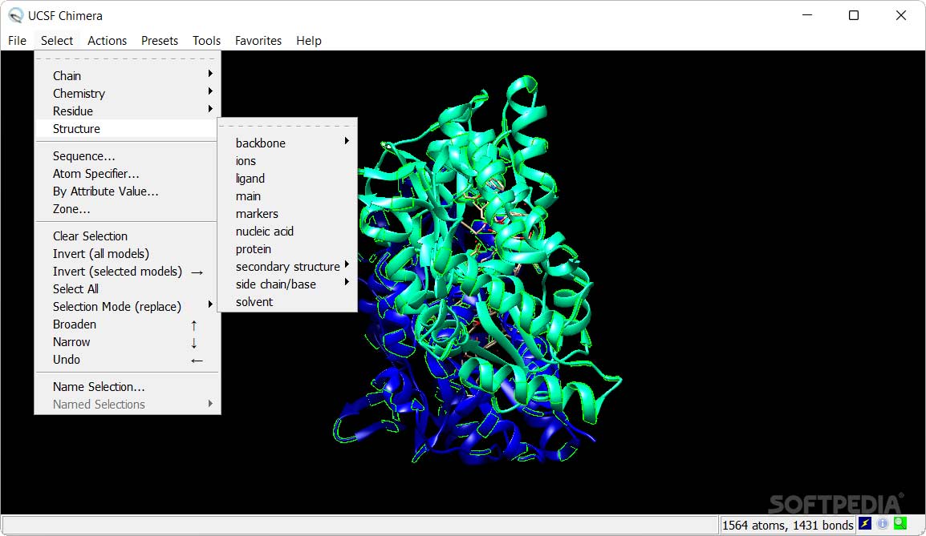Open the Actions menu
This screenshot has height=536, width=926.
(x=107, y=41)
